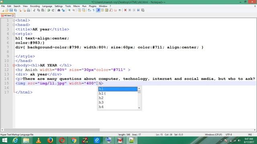Screen dimensions: 257x144
Task: Open the Document Map toolbar icon
Action: click(x=106, y=10)
